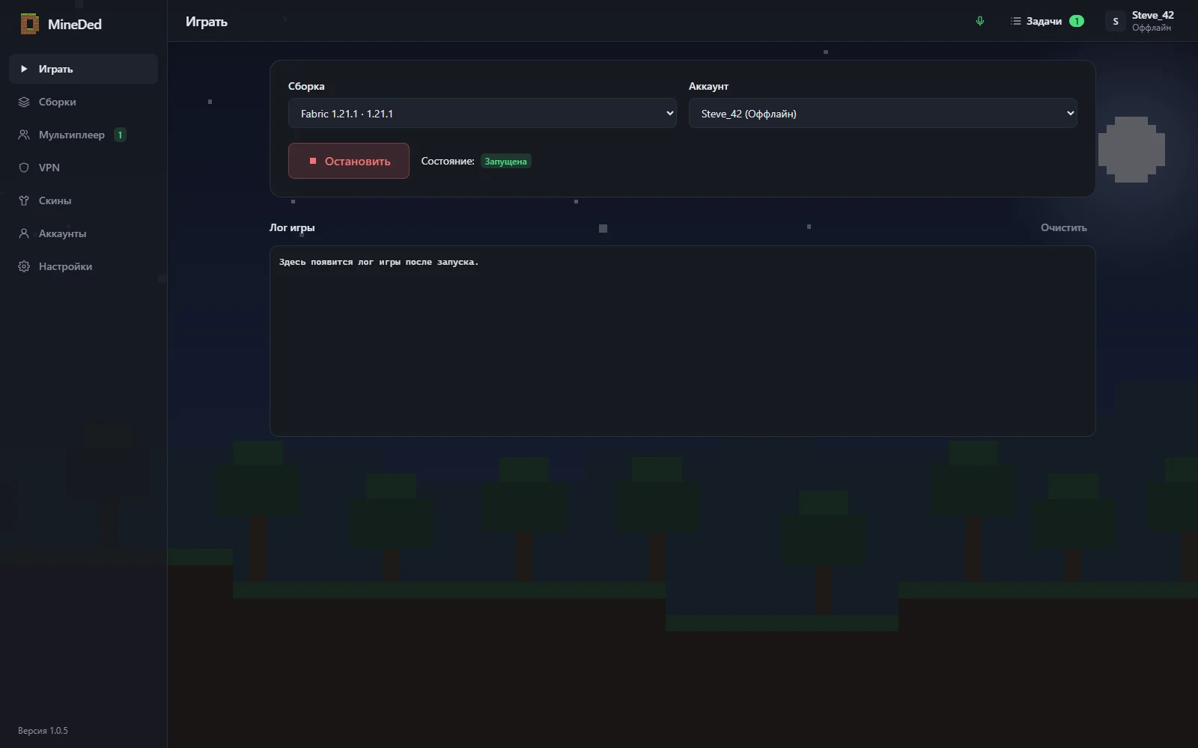Stop the game with Остановить button
Viewport: 1198px width, 748px height.
point(349,161)
